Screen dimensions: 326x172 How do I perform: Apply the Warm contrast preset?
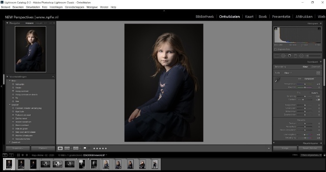point(22,125)
